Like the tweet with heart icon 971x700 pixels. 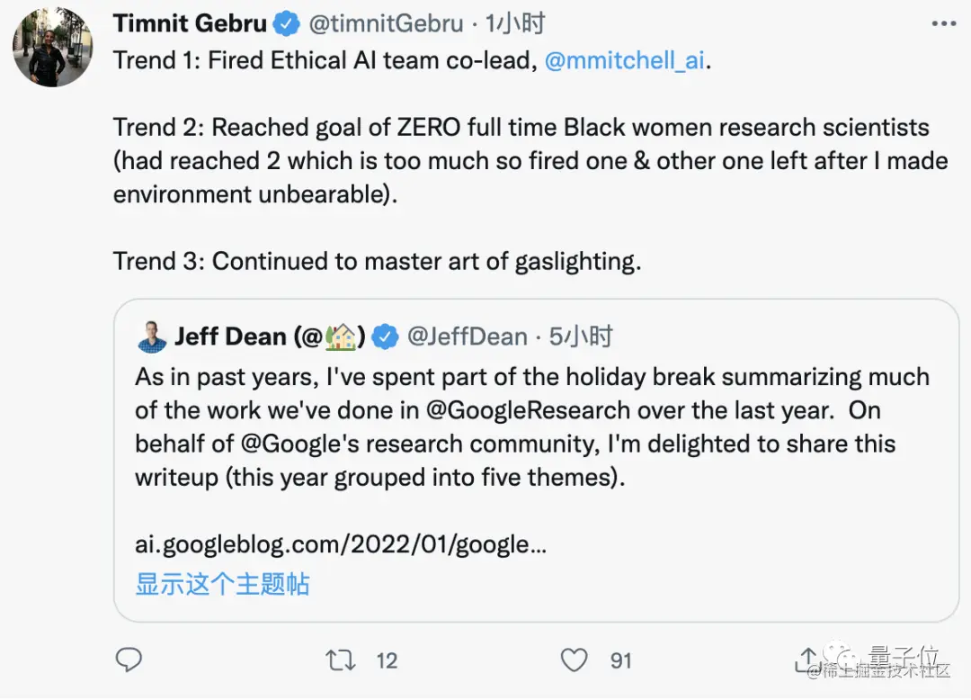coord(574,660)
